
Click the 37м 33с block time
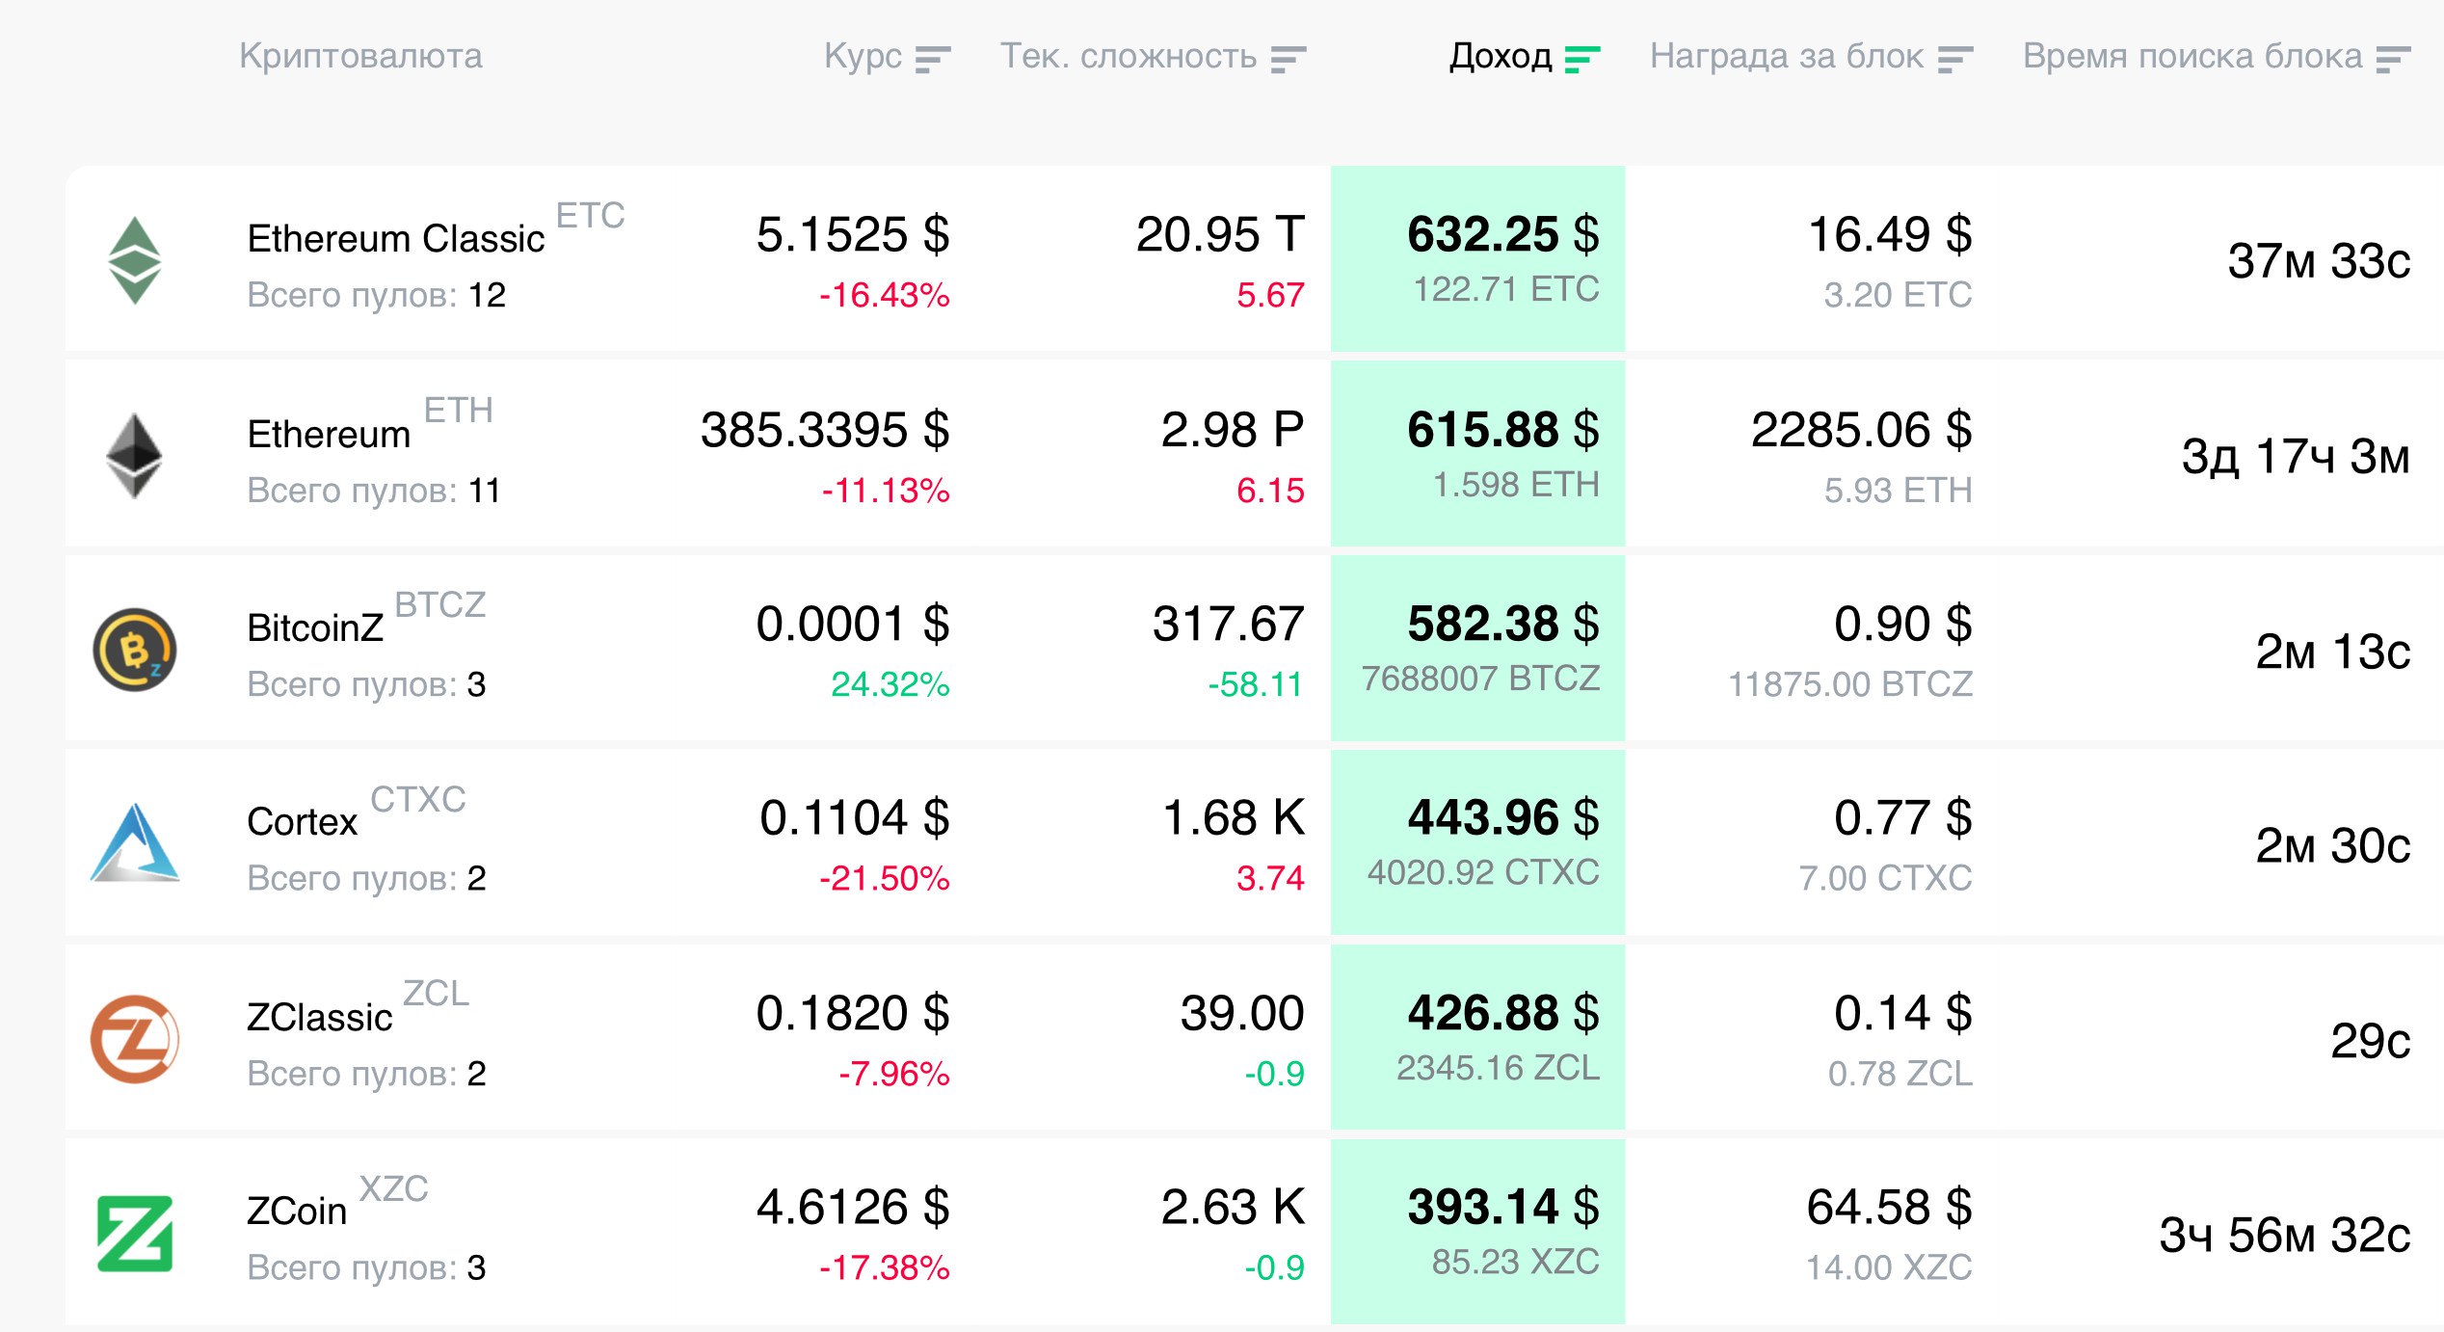(x=2319, y=260)
